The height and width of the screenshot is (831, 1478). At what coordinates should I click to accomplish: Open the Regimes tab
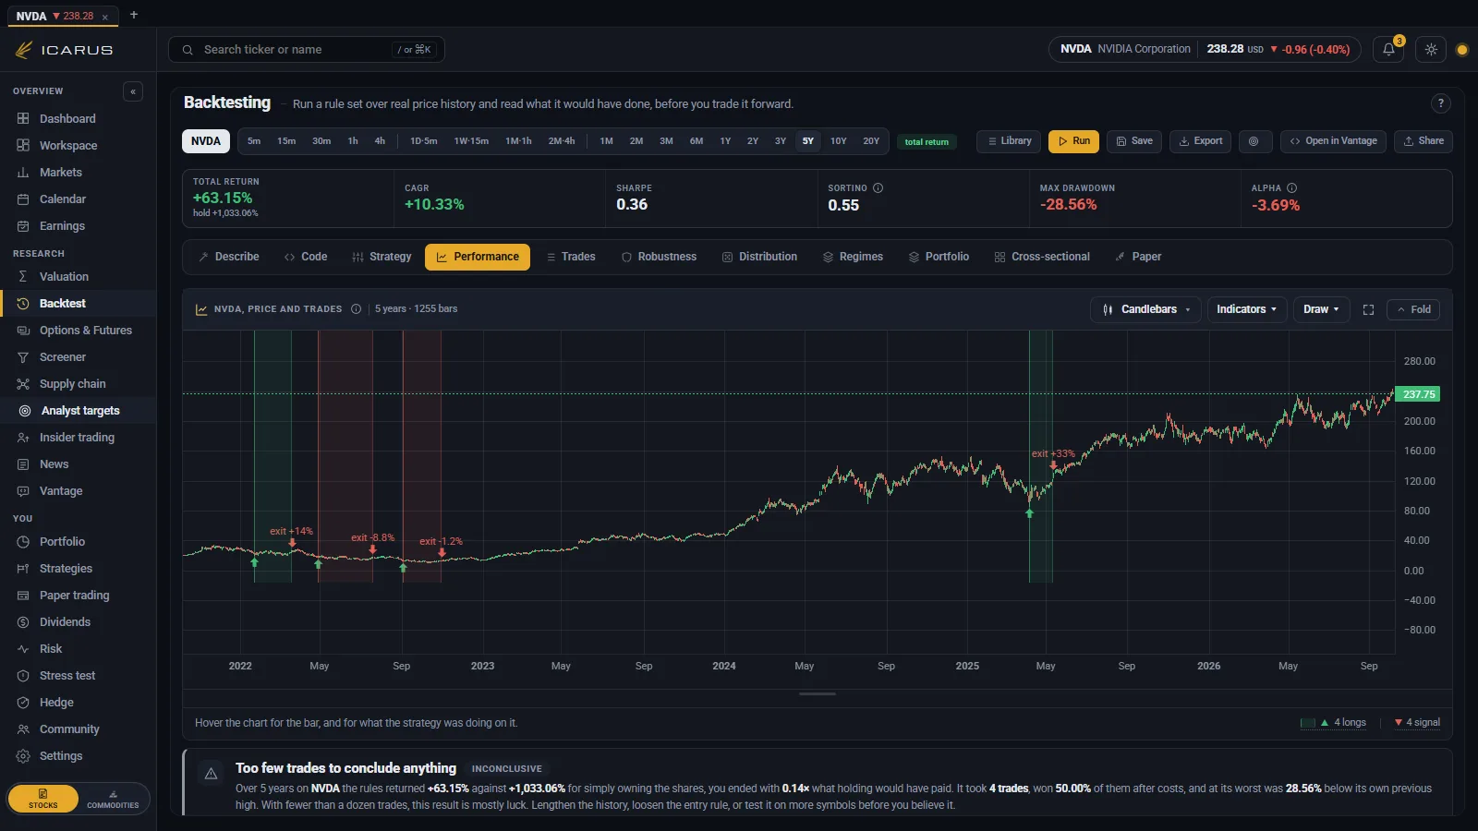[853, 257]
